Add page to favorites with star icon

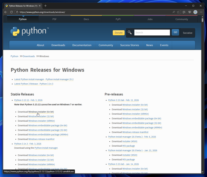click(x=178, y=12)
